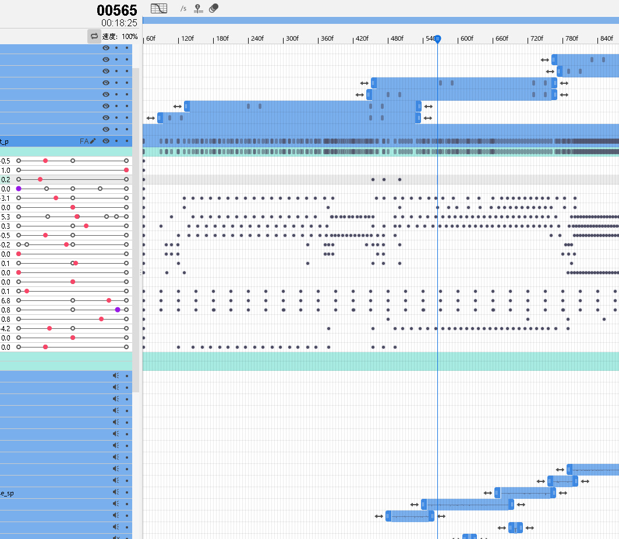Click the 240f ruler mark
This screenshot has width=619, height=539.
click(257, 38)
